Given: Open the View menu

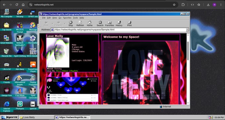Looking at the screenshot, I should coord(55,18).
